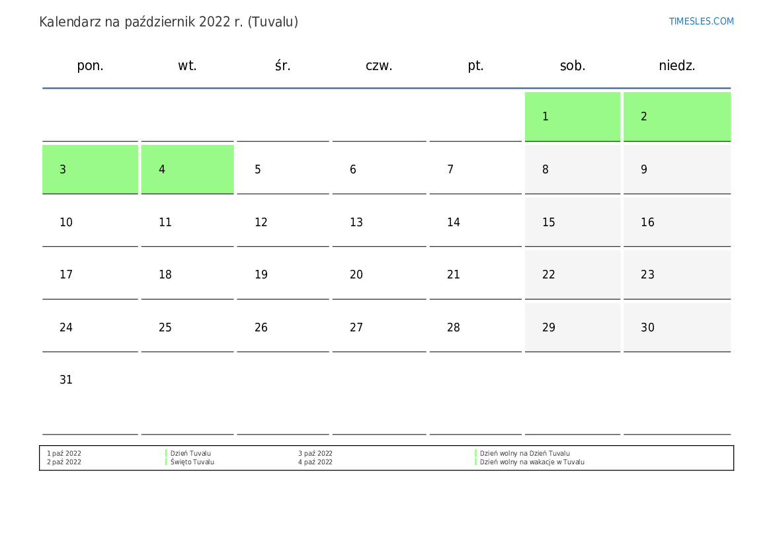773x547 pixels.
Task: Click the green holiday cell for day 2
Action: 677,116
